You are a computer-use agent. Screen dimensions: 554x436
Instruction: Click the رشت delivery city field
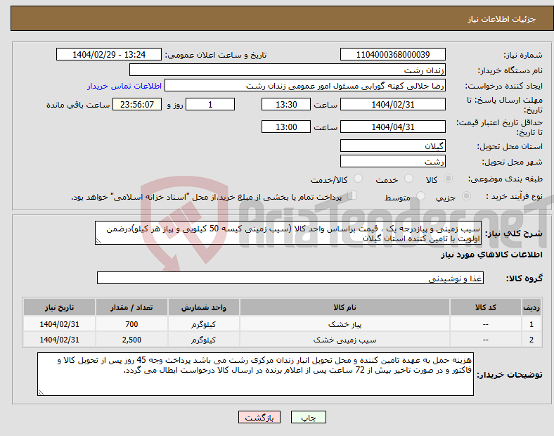pyautogui.click(x=393, y=162)
